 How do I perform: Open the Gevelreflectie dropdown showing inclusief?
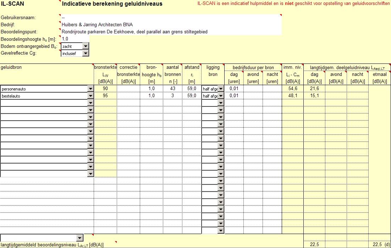point(86,54)
